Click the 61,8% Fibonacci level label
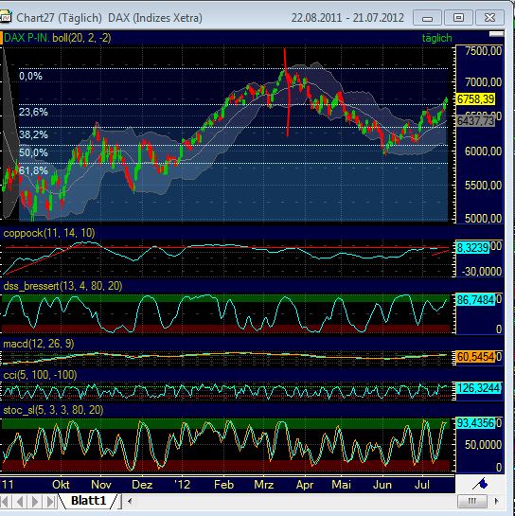 [33, 170]
